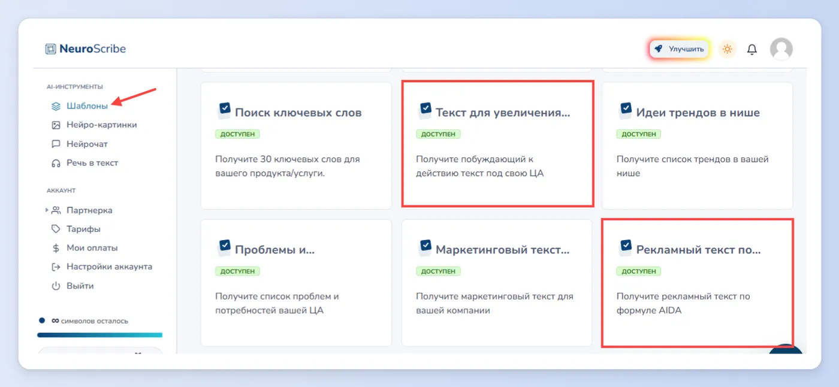Click the headphones icon beside Речь в текст
Screen dimensions: 839x387
pyautogui.click(x=56, y=163)
